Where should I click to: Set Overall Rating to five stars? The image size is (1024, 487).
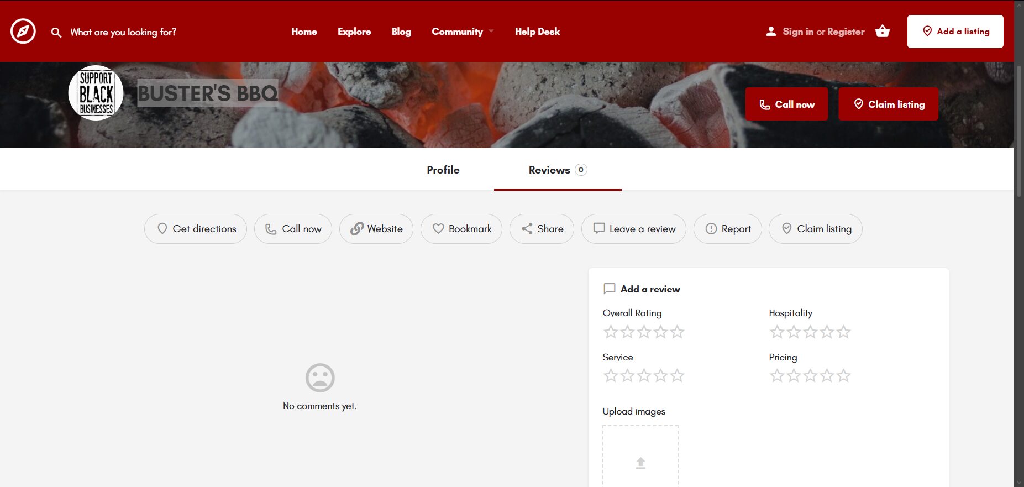(678, 332)
